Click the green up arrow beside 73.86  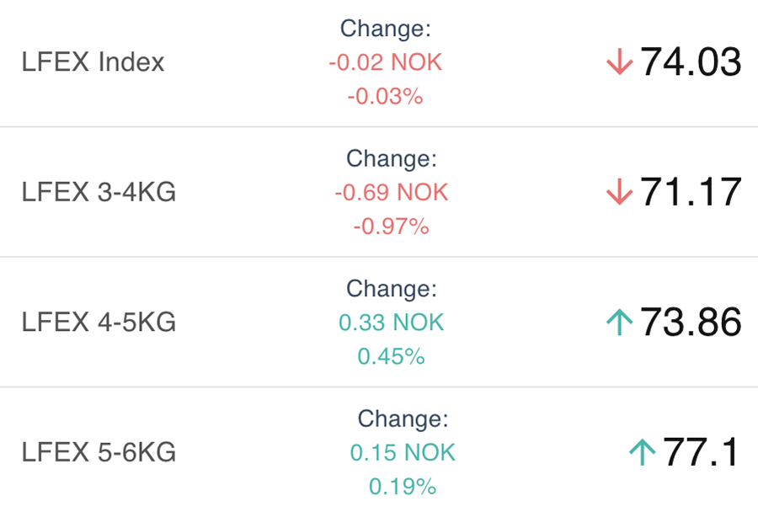click(x=619, y=323)
